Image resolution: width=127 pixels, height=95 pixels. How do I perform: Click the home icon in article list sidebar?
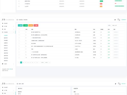tap(3, 23)
